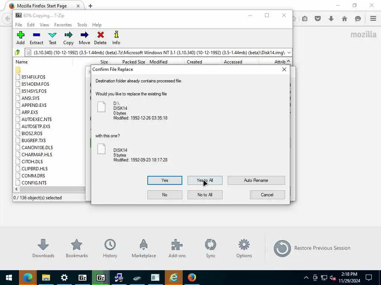Select file CLIPBRD.HL$

pyautogui.click(x=35, y=169)
